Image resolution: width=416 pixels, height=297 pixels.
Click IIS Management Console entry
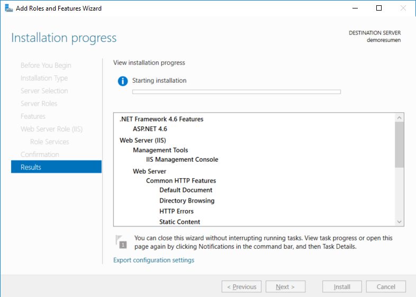point(182,160)
